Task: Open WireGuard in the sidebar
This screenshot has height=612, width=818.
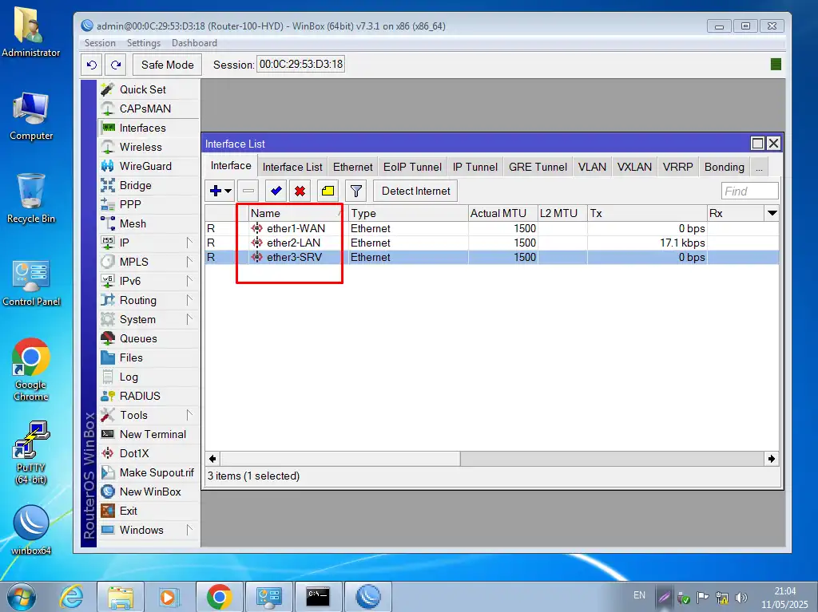Action: click(145, 166)
